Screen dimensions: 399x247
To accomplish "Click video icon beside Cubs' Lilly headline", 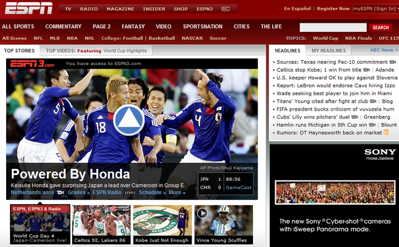I will pos(355,117).
